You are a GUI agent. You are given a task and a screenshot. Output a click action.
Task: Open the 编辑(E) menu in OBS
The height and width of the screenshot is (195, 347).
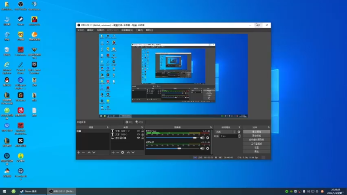[x=90, y=30]
